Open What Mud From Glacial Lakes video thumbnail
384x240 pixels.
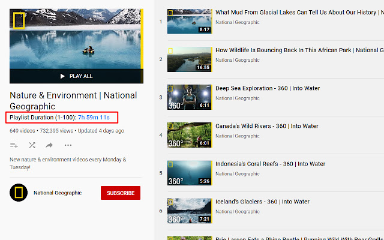(x=190, y=22)
